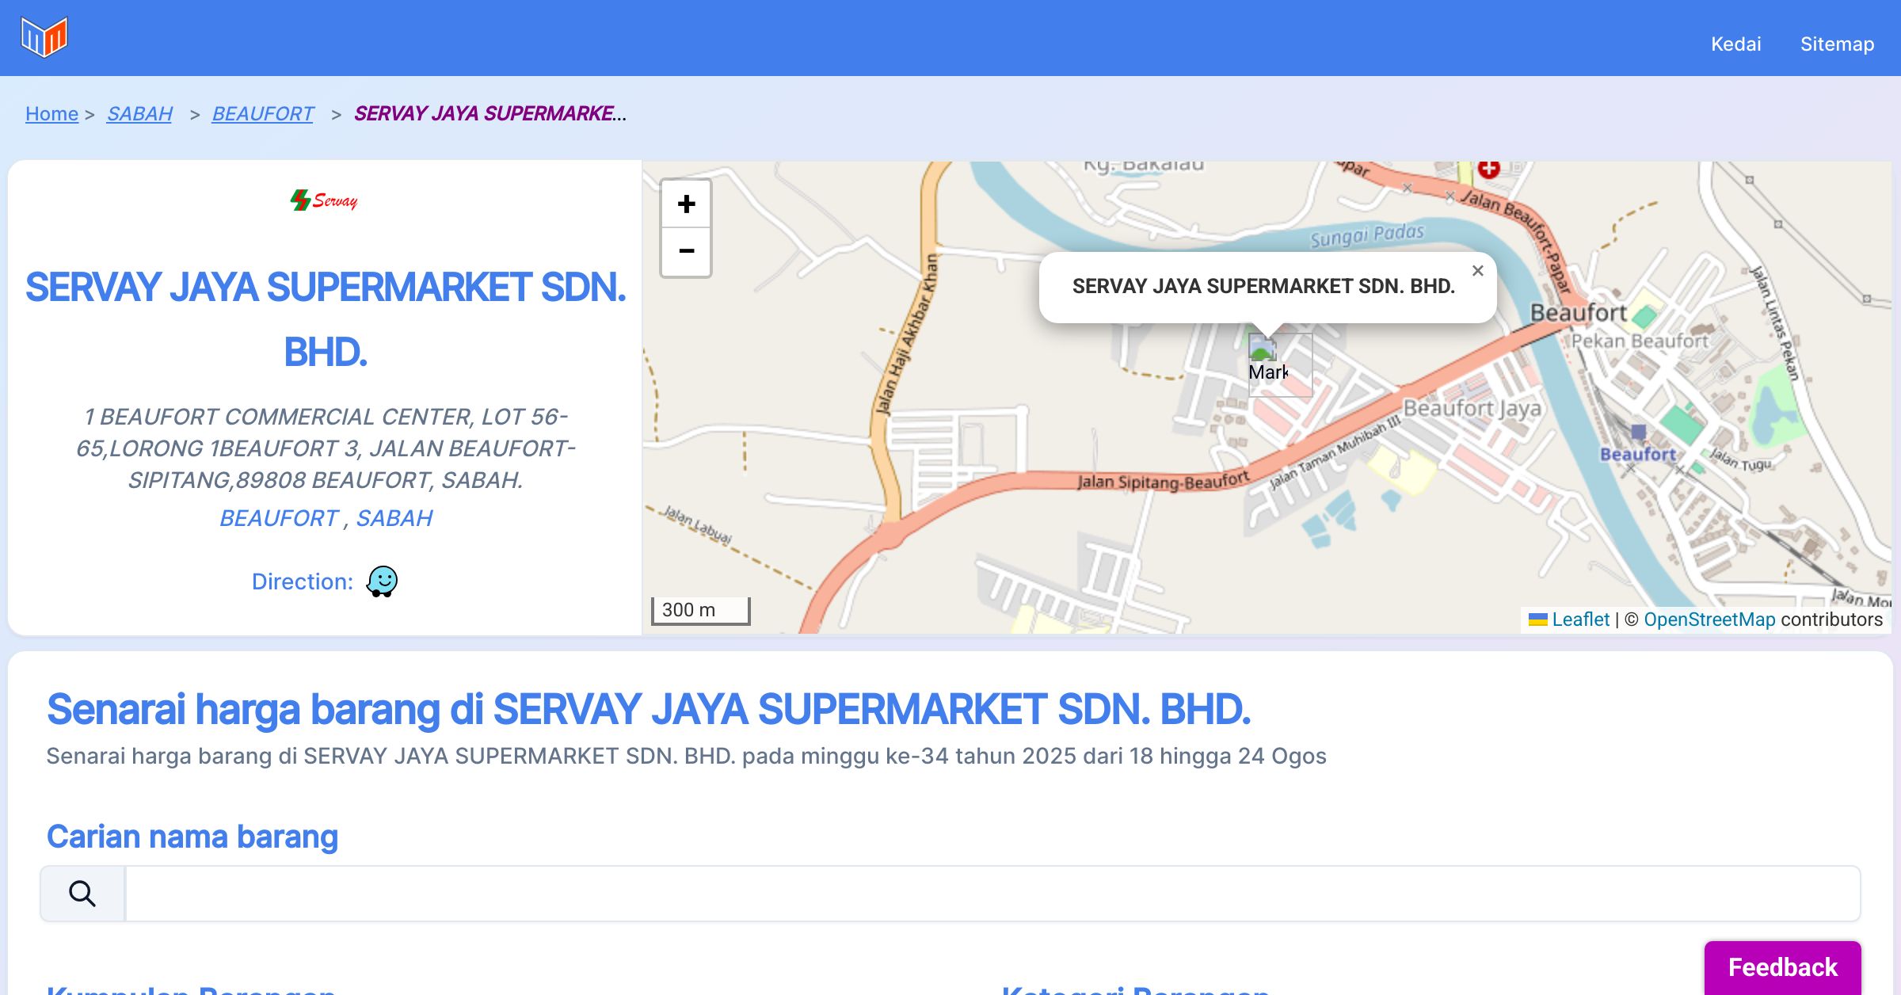Open the Kedai menu item
Screen dimensions: 1901x995
coord(1735,44)
